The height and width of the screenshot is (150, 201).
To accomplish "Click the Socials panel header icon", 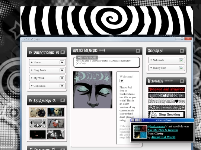I will pos(182,51).
